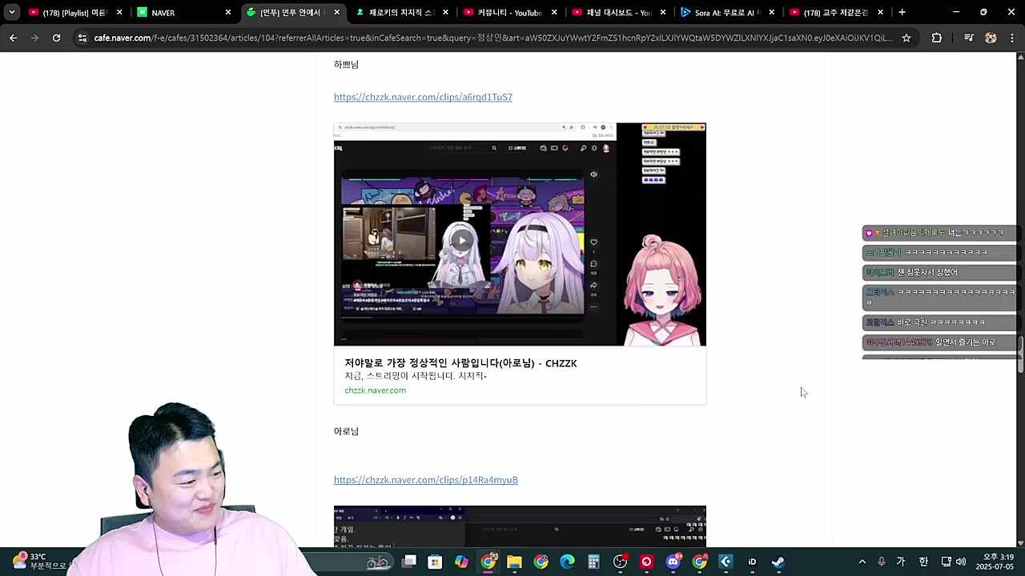The height and width of the screenshot is (576, 1025).
Task: Click the chat message '바로 극찬 ㅋㅋㅋ'
Action: (940, 322)
